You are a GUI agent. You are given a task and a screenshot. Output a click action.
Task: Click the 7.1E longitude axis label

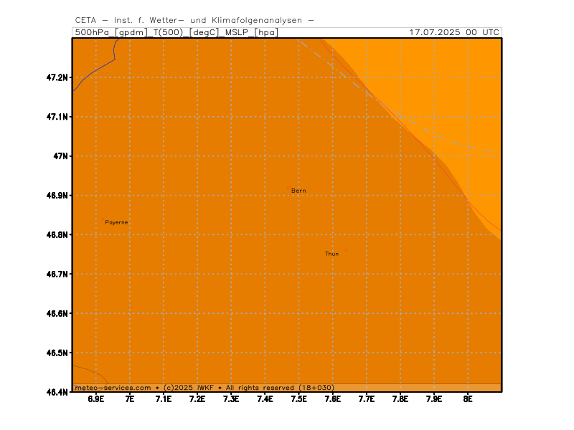[164, 398]
